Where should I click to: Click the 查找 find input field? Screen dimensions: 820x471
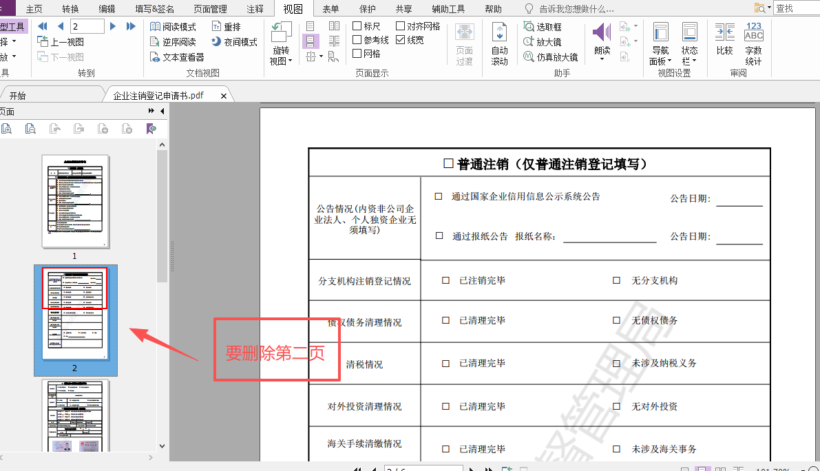797,8
